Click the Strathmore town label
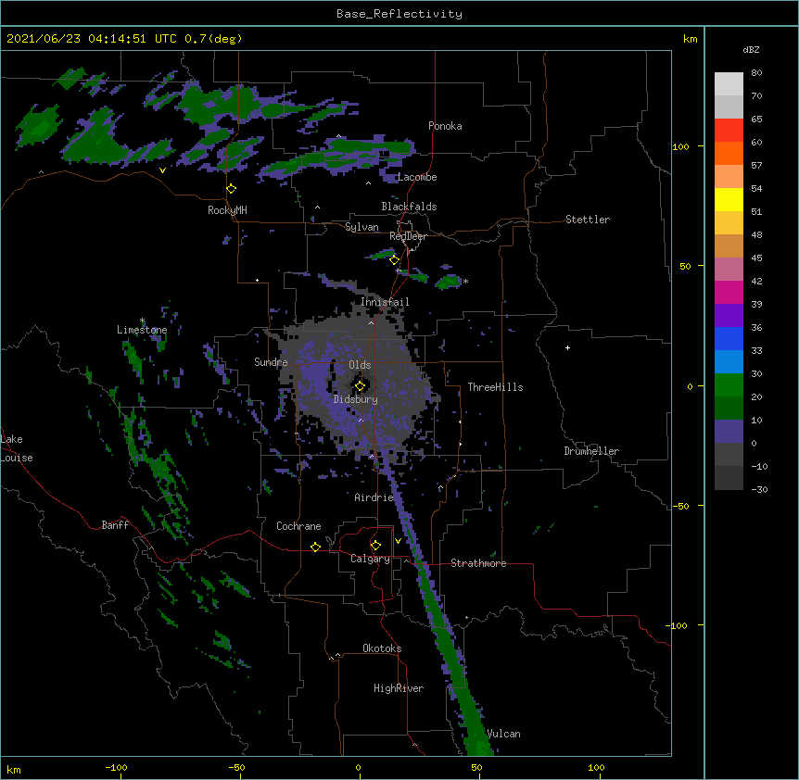The image size is (799, 780). 478,563
